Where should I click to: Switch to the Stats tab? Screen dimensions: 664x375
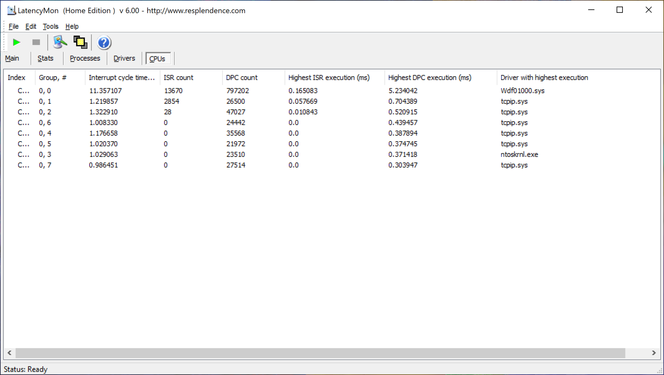click(x=45, y=58)
